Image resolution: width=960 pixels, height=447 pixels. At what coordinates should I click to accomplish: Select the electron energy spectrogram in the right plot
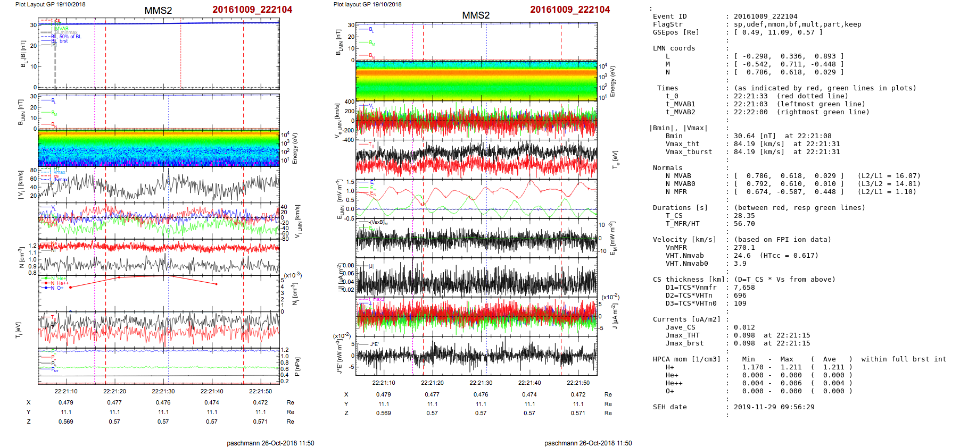tap(476, 81)
